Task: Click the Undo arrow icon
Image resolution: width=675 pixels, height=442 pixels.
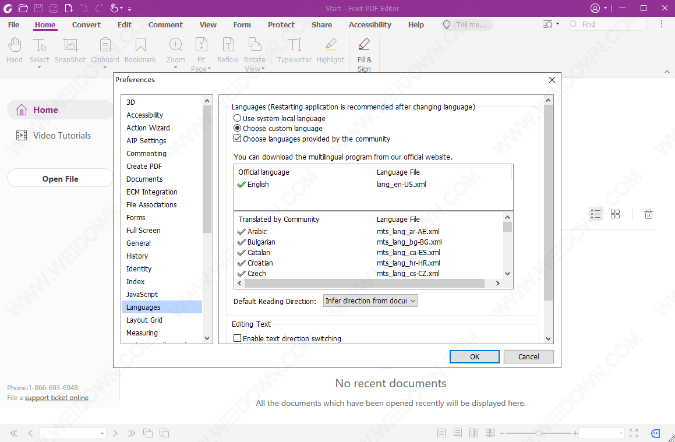Action: coord(84,8)
